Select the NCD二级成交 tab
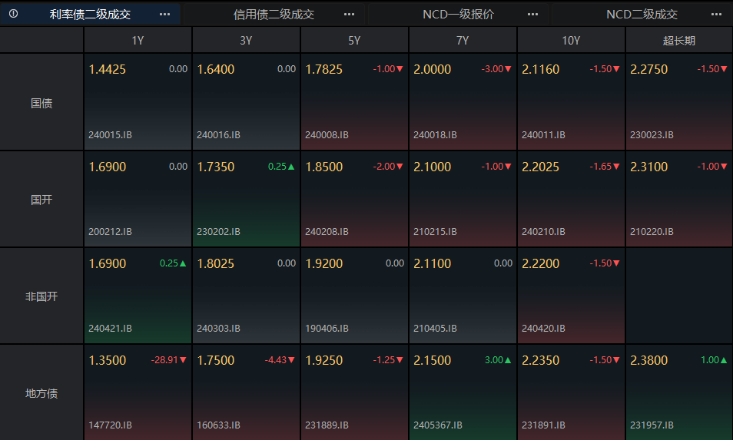The height and width of the screenshot is (440, 733). coord(642,15)
